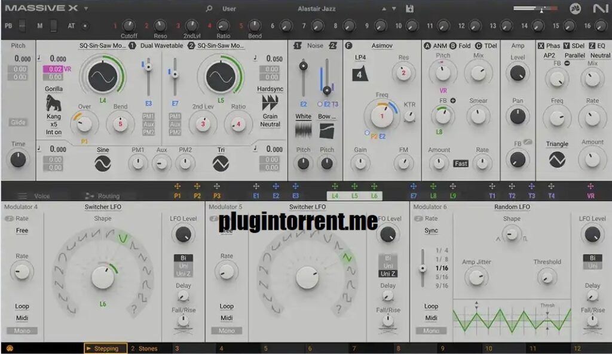612x354 pixels.
Task: Click the filter Freq knob
Action: pyautogui.click(x=382, y=116)
